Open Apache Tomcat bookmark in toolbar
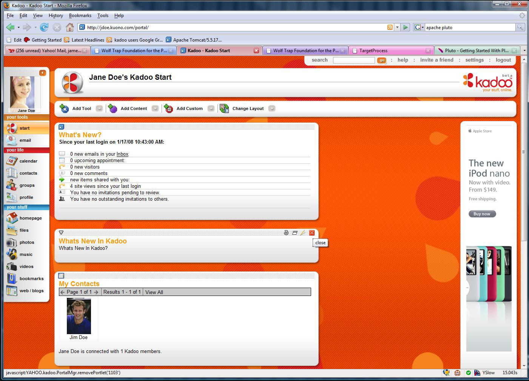Image resolution: width=529 pixels, height=381 pixels. [194, 40]
